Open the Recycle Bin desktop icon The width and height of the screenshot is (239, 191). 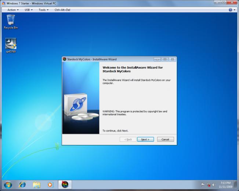coord(11,22)
